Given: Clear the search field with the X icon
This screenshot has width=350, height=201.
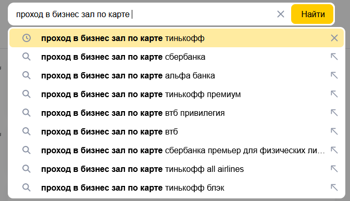Looking at the screenshot, I should pos(281,14).
